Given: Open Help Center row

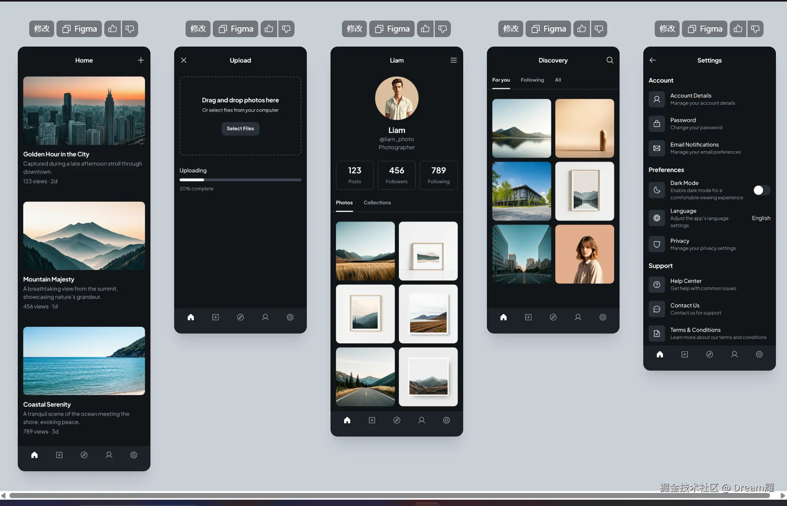Looking at the screenshot, I should [710, 285].
